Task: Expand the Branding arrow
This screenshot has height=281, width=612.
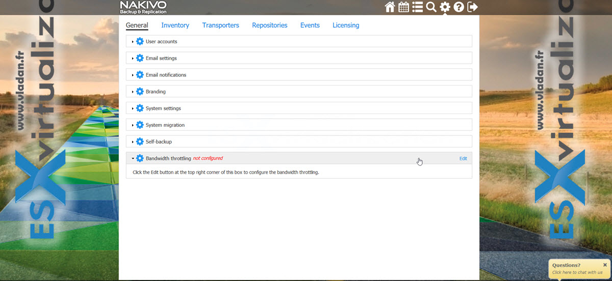Action: (x=133, y=92)
